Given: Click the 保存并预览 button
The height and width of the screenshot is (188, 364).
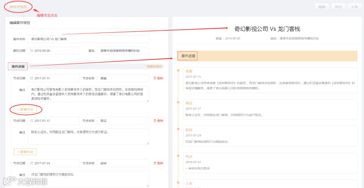Looking at the screenshot, I should tap(18, 7).
